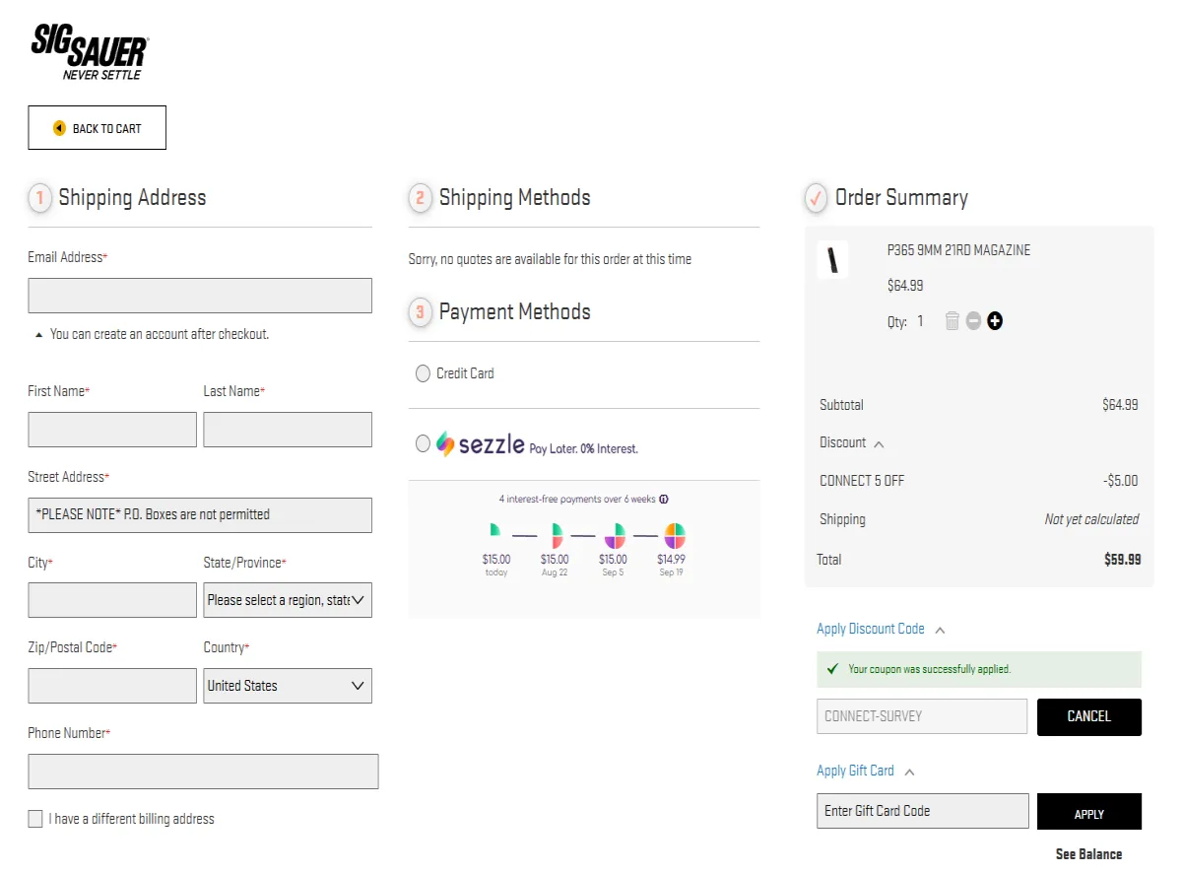Click the Phone Number field
The image size is (1182, 874).
point(203,772)
